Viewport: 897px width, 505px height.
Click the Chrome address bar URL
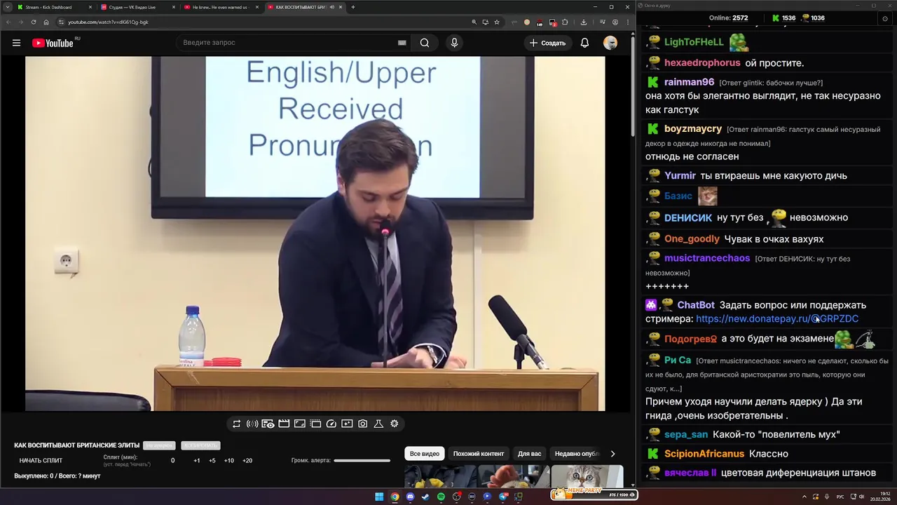108,22
